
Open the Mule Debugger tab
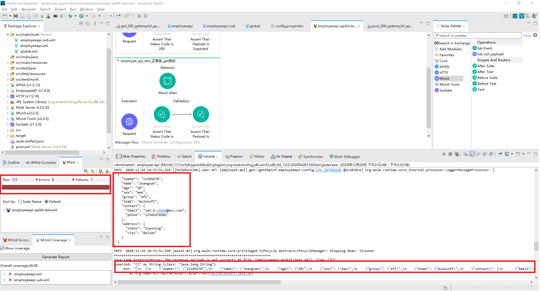coord(345,157)
